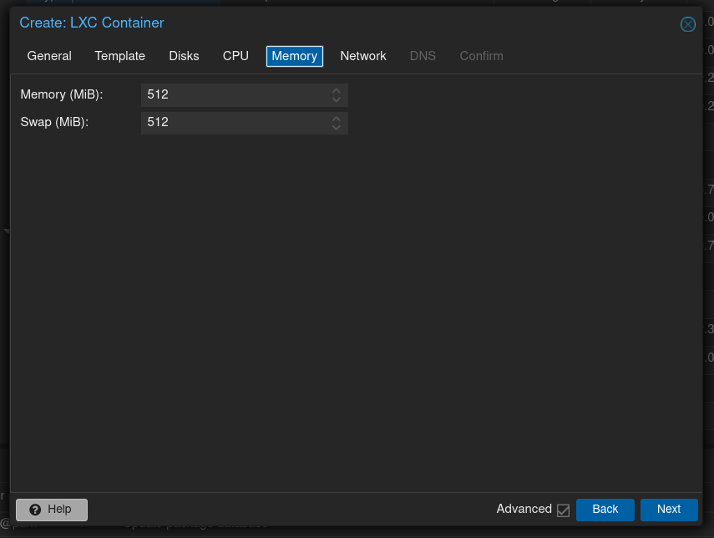Jump to the Network tab

[x=363, y=56]
